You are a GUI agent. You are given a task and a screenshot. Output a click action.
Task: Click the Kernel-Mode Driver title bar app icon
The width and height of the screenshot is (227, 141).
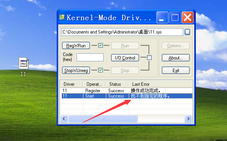[x=62, y=17]
